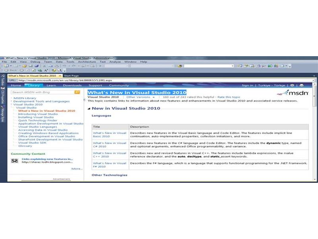The width and height of the screenshot is (318, 239).
Task: Open What's New in Visual F# 2010 link
Action: pyautogui.click(x=110, y=165)
